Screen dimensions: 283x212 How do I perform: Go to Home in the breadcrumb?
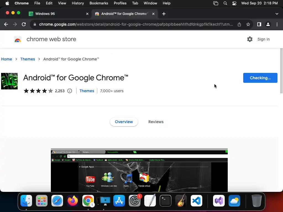pyautogui.click(x=7, y=59)
